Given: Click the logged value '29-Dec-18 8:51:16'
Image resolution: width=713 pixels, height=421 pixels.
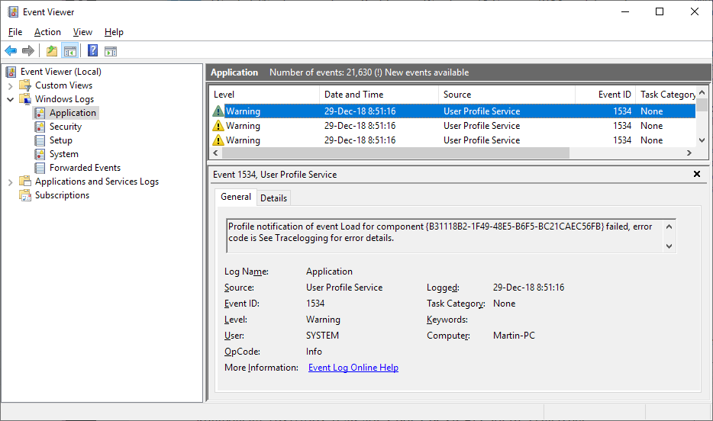Looking at the screenshot, I should pos(528,288).
